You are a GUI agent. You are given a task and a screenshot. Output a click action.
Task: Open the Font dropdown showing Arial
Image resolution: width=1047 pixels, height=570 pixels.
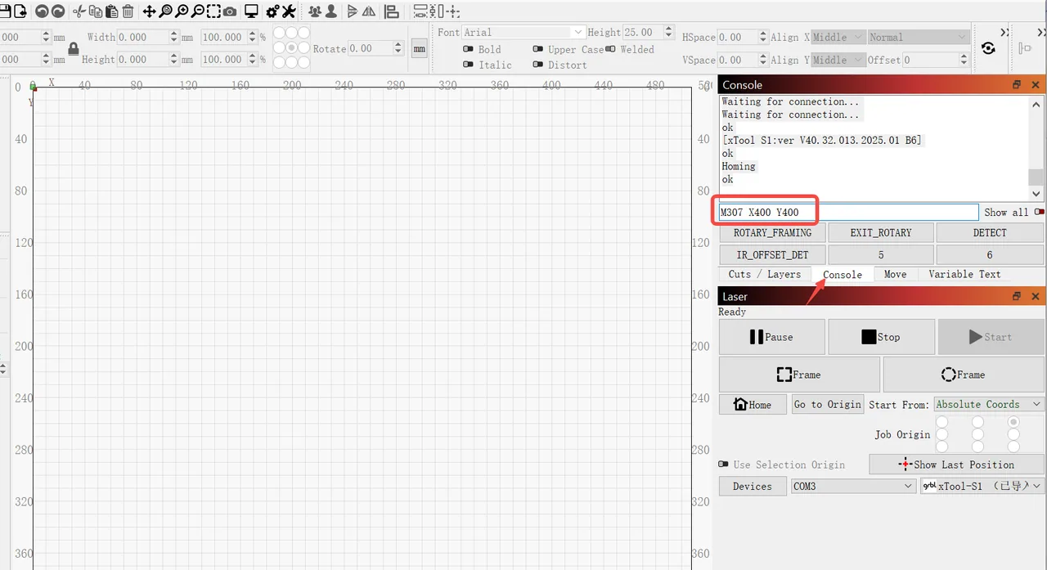523,32
